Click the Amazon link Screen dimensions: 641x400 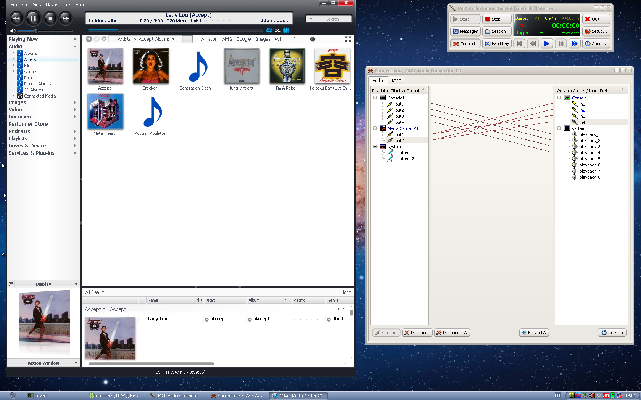tap(209, 39)
